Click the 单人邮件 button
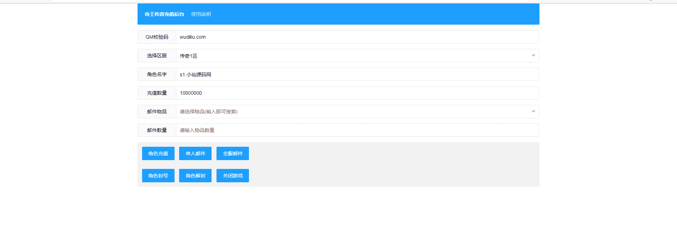 coord(195,153)
